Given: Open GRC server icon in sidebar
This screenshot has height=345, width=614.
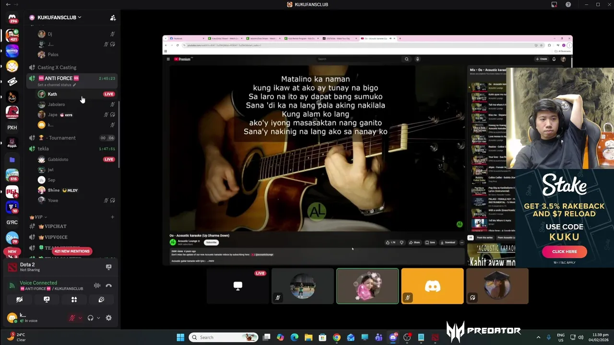Looking at the screenshot, I should coord(12,222).
